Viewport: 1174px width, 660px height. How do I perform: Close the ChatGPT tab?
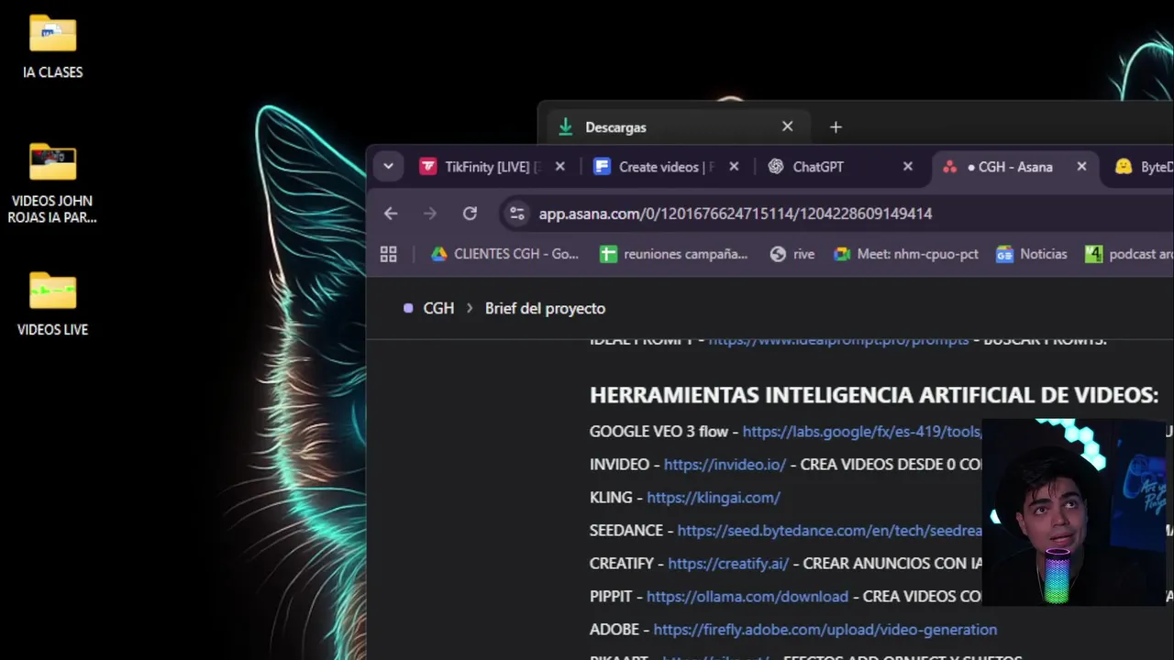[908, 167]
